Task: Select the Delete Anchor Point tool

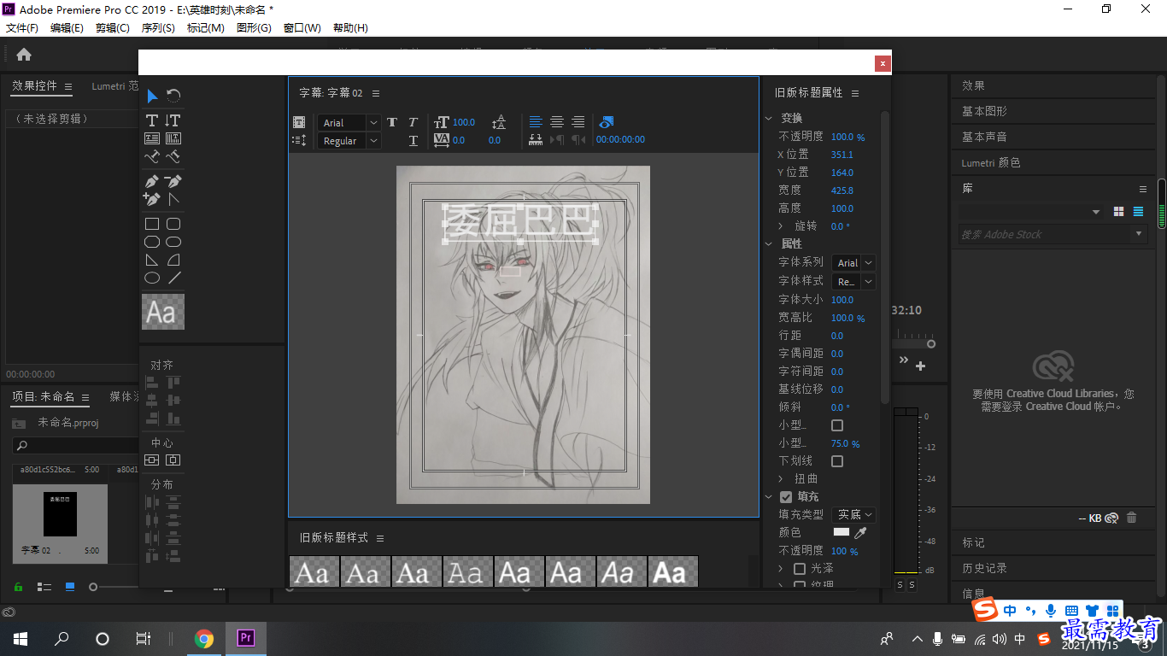Action: (x=173, y=181)
